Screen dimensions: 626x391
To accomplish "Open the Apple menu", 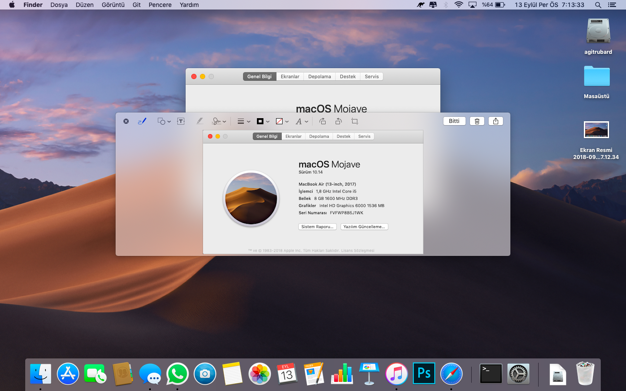I will (x=12, y=5).
